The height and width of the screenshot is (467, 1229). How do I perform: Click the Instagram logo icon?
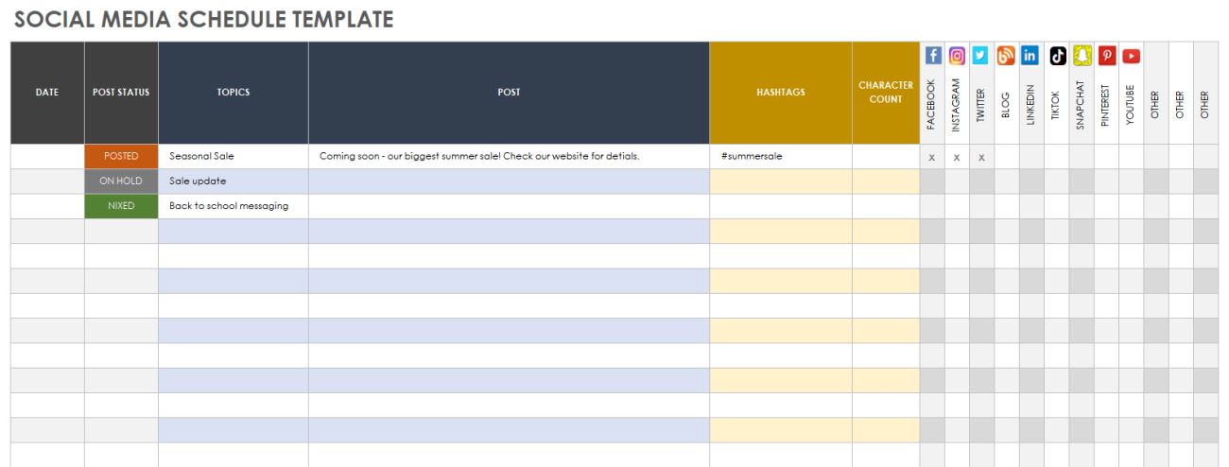(957, 56)
